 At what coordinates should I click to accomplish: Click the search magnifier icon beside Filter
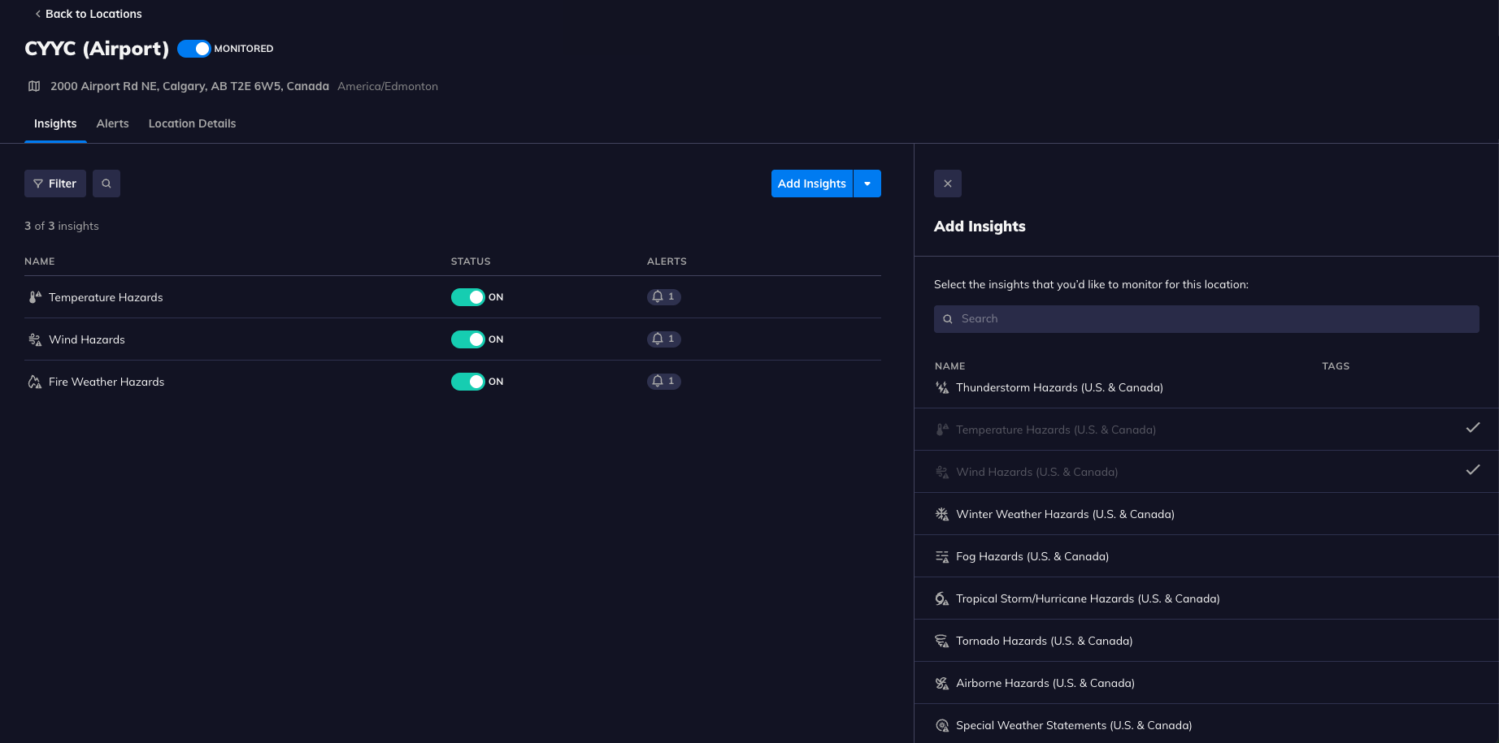[106, 184]
